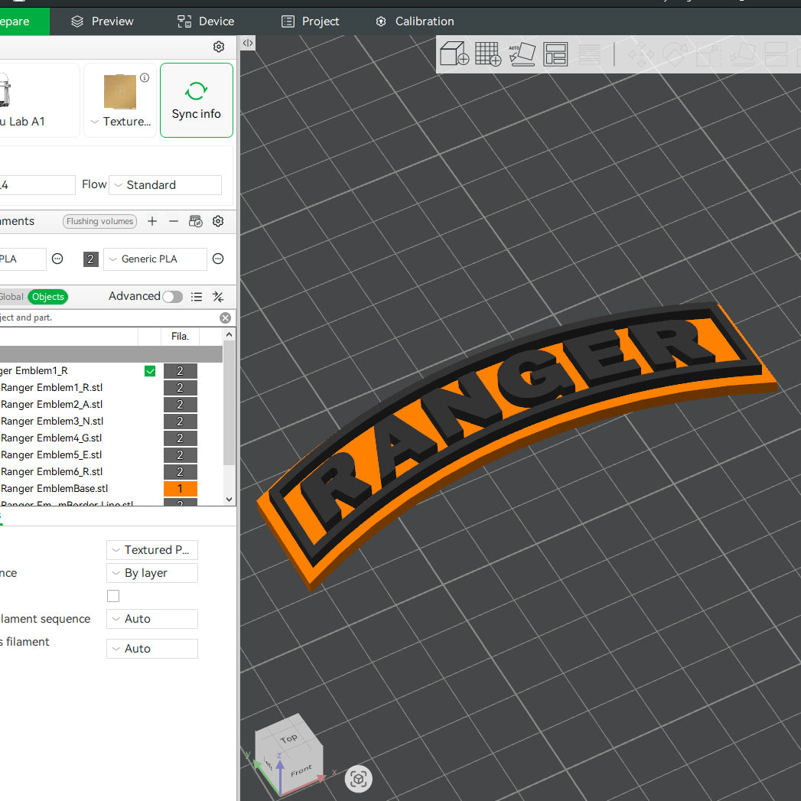Open filament settings gear icon
Screen dimensions: 801x801
218,221
